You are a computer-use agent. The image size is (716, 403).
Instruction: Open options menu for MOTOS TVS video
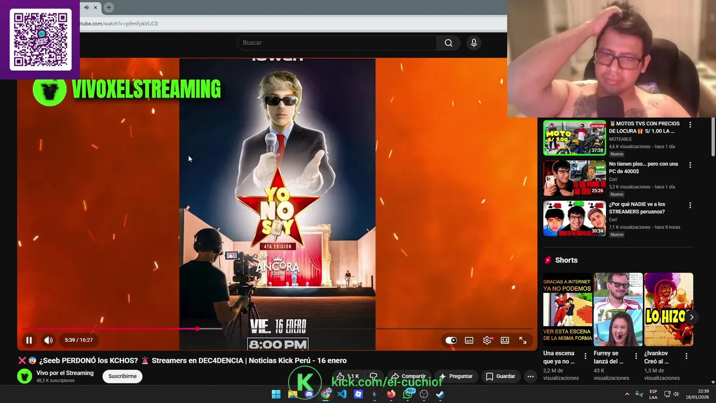690,125
